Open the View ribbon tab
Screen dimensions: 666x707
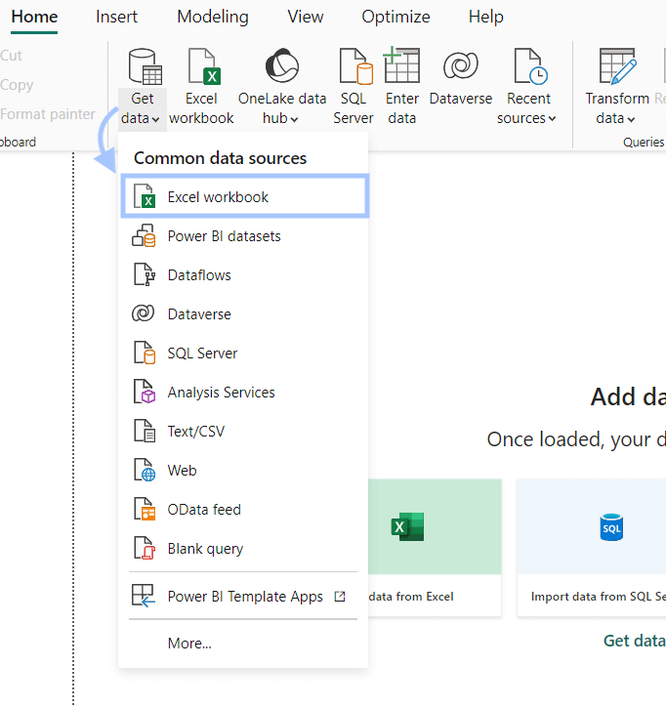[x=306, y=17]
